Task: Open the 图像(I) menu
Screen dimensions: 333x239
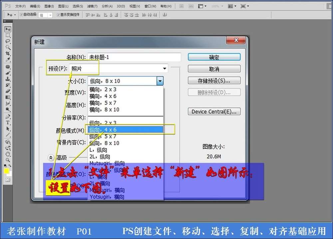Action: click(49, 6)
